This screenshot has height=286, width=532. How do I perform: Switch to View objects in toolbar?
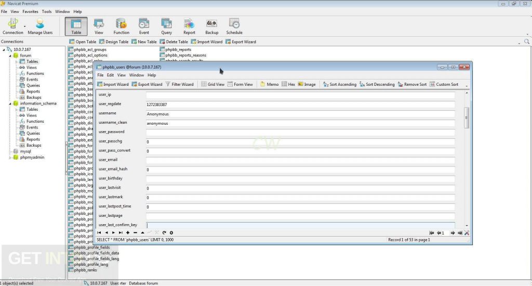pos(99,26)
